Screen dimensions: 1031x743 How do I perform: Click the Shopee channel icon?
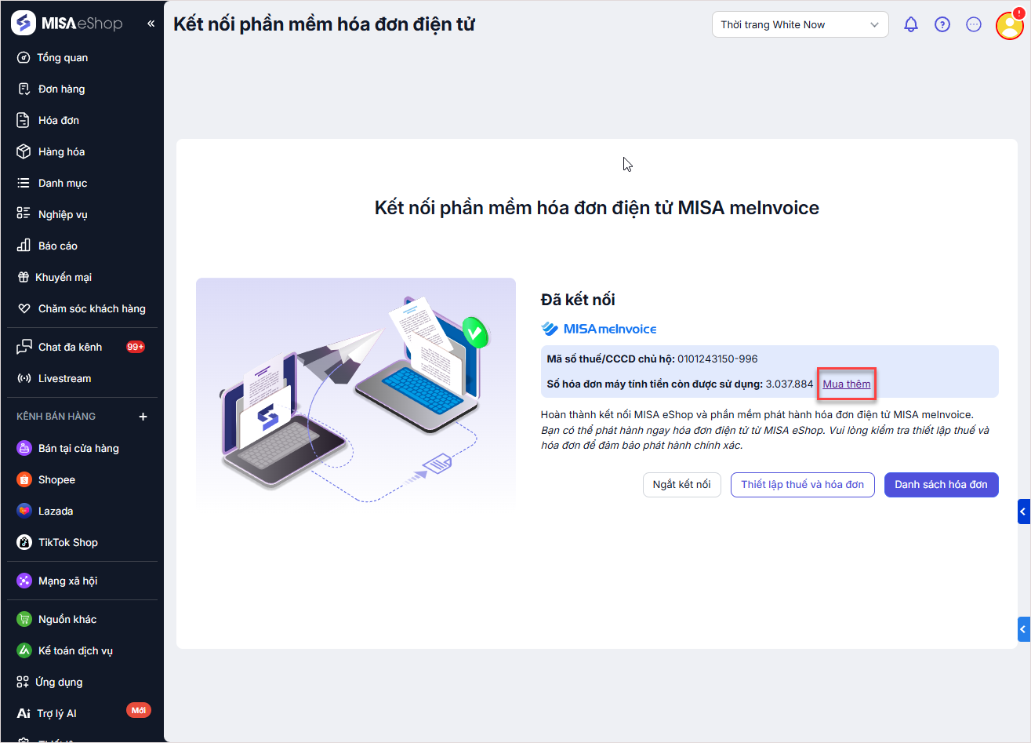pos(24,479)
